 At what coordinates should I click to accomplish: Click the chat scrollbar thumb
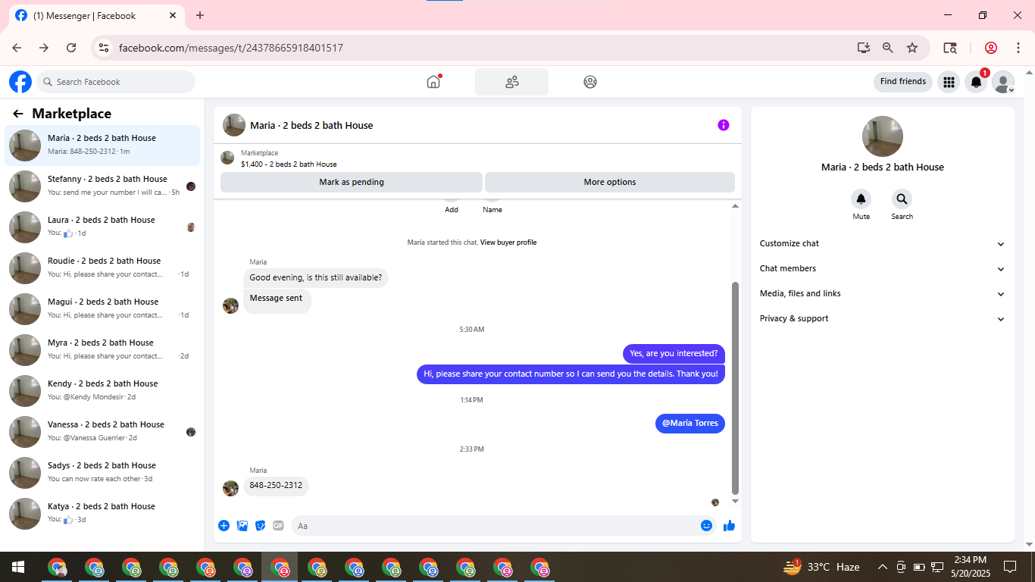[735, 388]
